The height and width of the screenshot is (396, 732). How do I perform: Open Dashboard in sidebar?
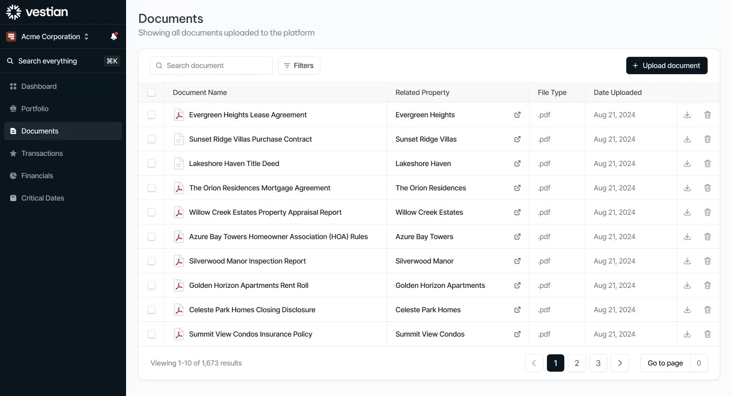[x=63, y=86]
